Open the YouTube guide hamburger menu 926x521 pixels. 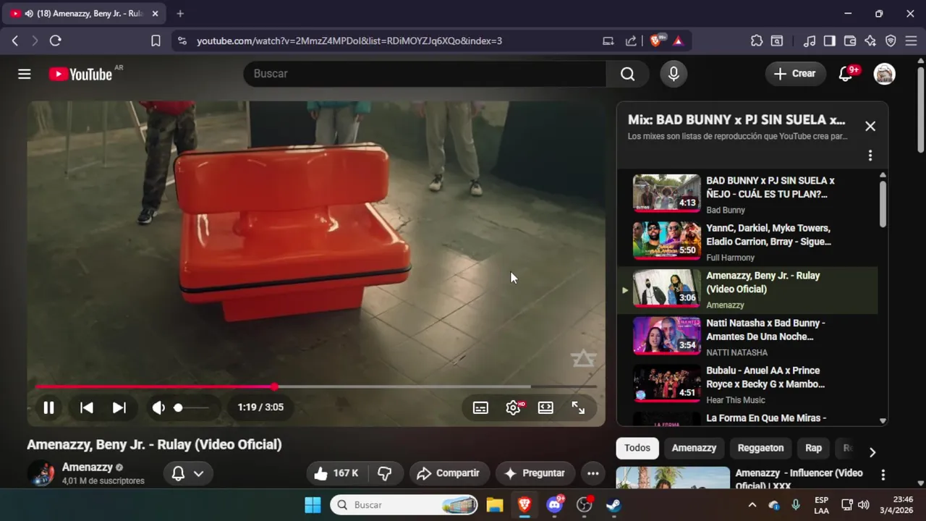tap(25, 74)
